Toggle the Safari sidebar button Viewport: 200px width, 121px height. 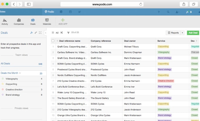(29, 4)
